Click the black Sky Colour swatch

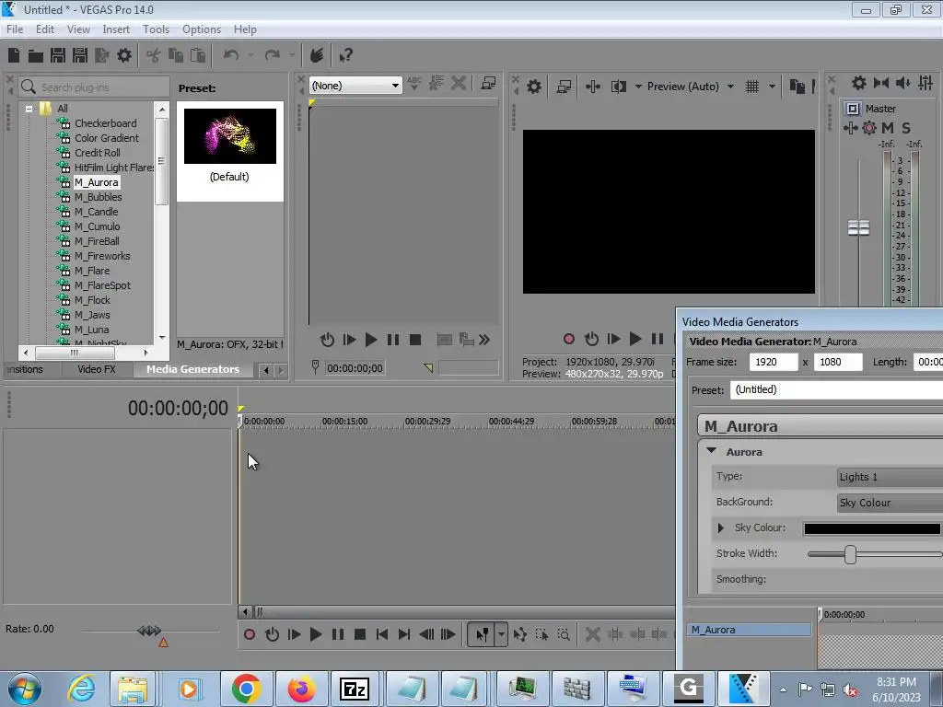click(x=872, y=528)
